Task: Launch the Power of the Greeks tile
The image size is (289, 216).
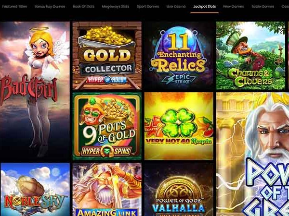Action: [x=253, y=154]
